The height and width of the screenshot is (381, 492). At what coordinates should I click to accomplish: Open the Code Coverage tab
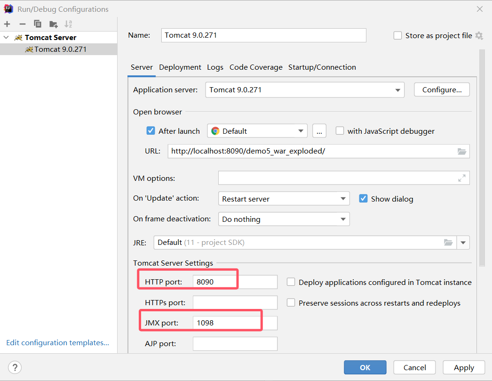[256, 67]
